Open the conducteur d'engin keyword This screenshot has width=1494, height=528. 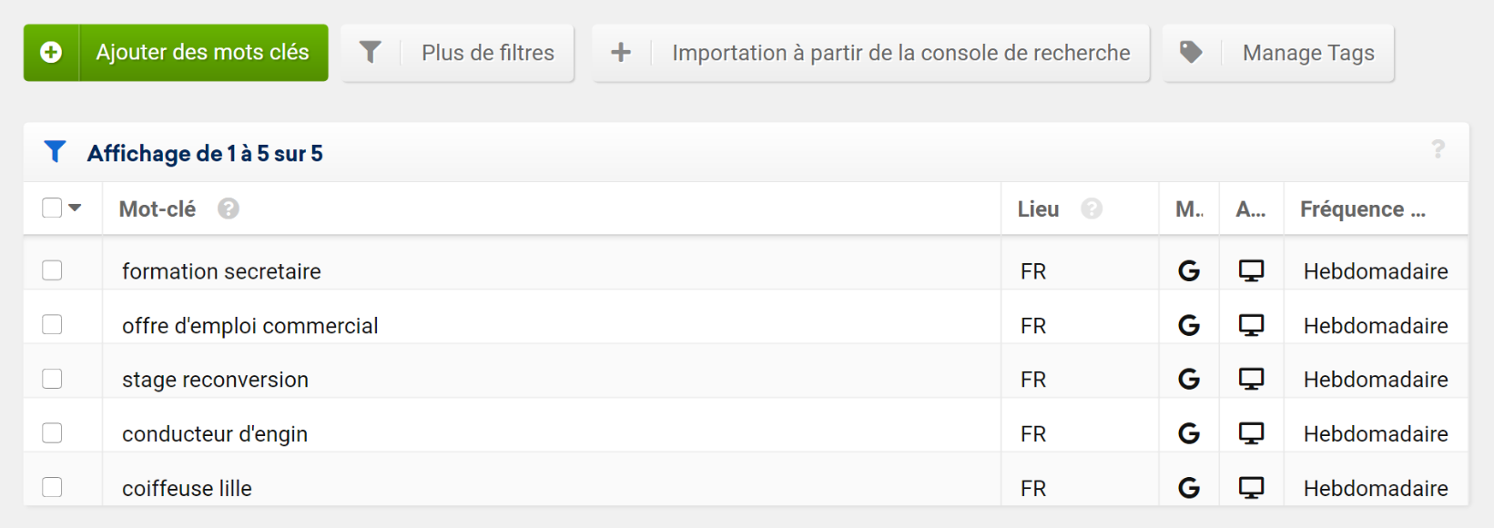[215, 434]
